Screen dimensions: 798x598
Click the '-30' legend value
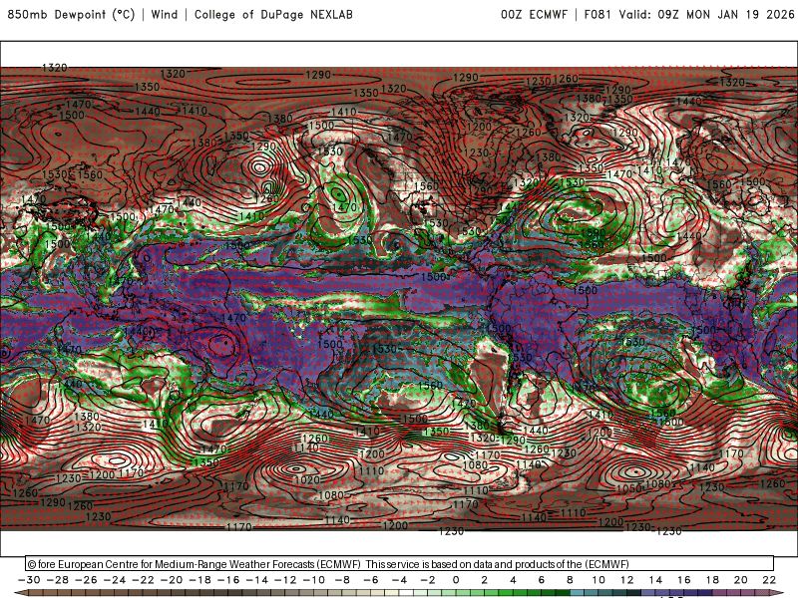click(x=29, y=580)
